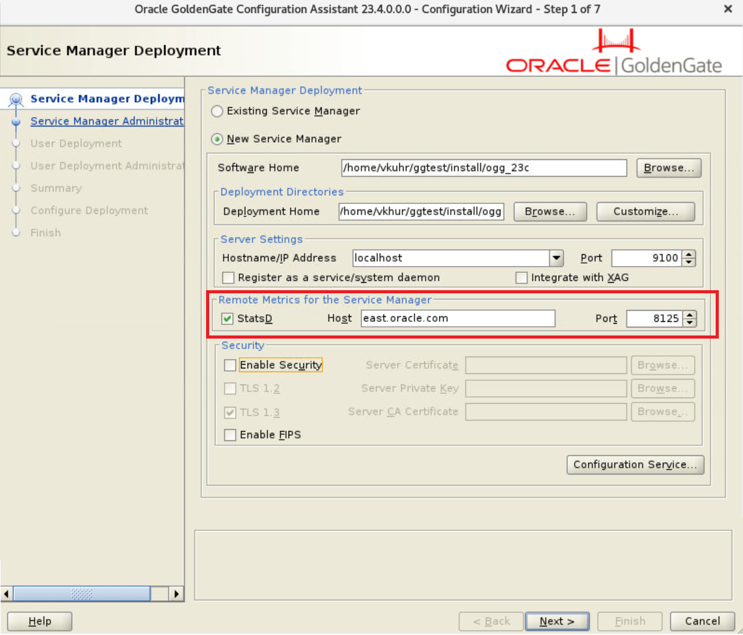Click Next to proceed to step two
Image resolution: width=743 pixels, height=635 pixels.
[x=557, y=621]
